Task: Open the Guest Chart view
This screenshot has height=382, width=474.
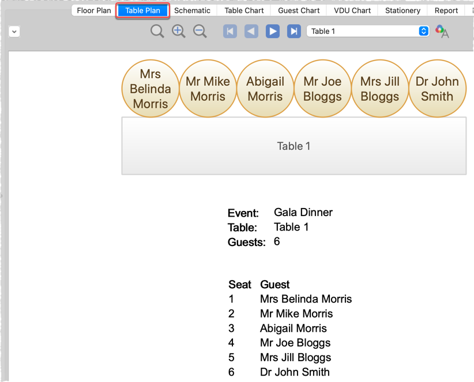Action: click(298, 10)
